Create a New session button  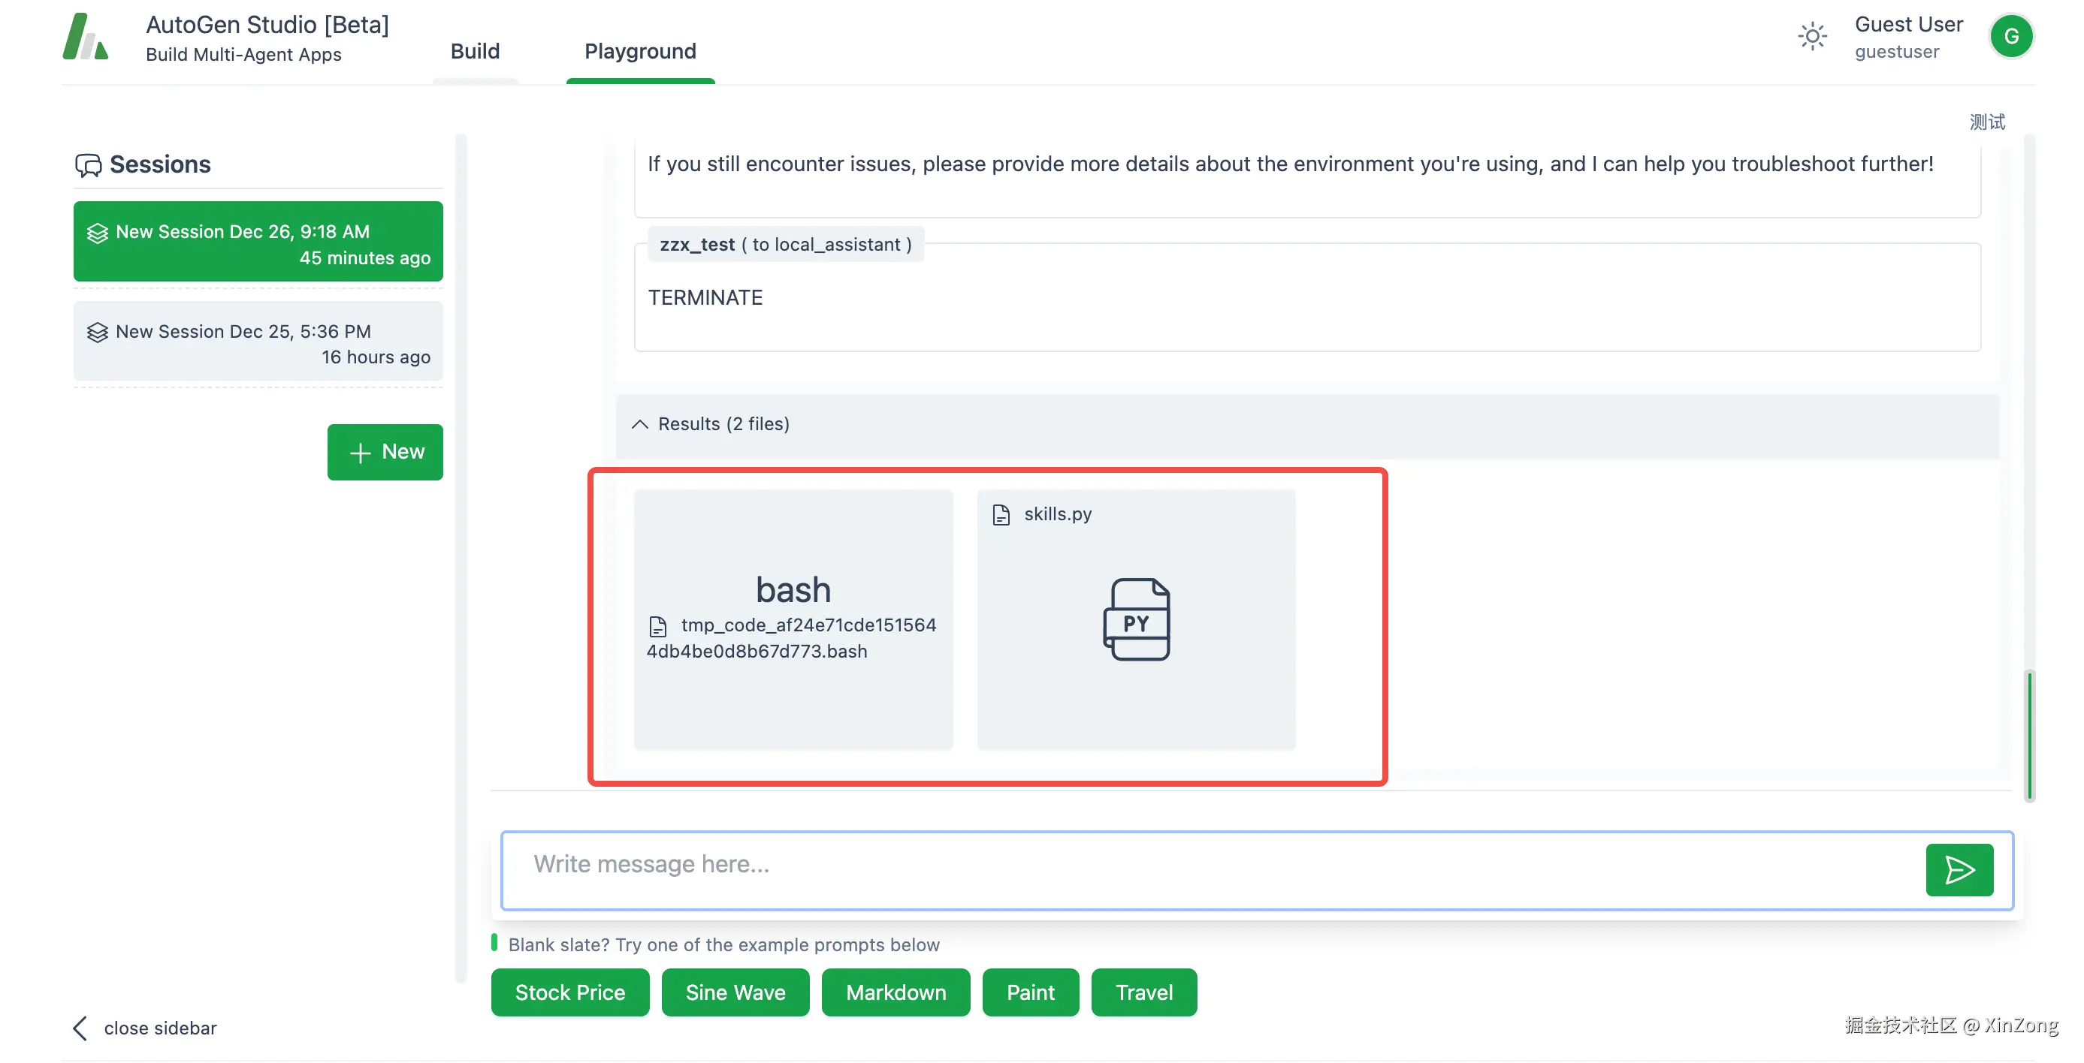385,452
